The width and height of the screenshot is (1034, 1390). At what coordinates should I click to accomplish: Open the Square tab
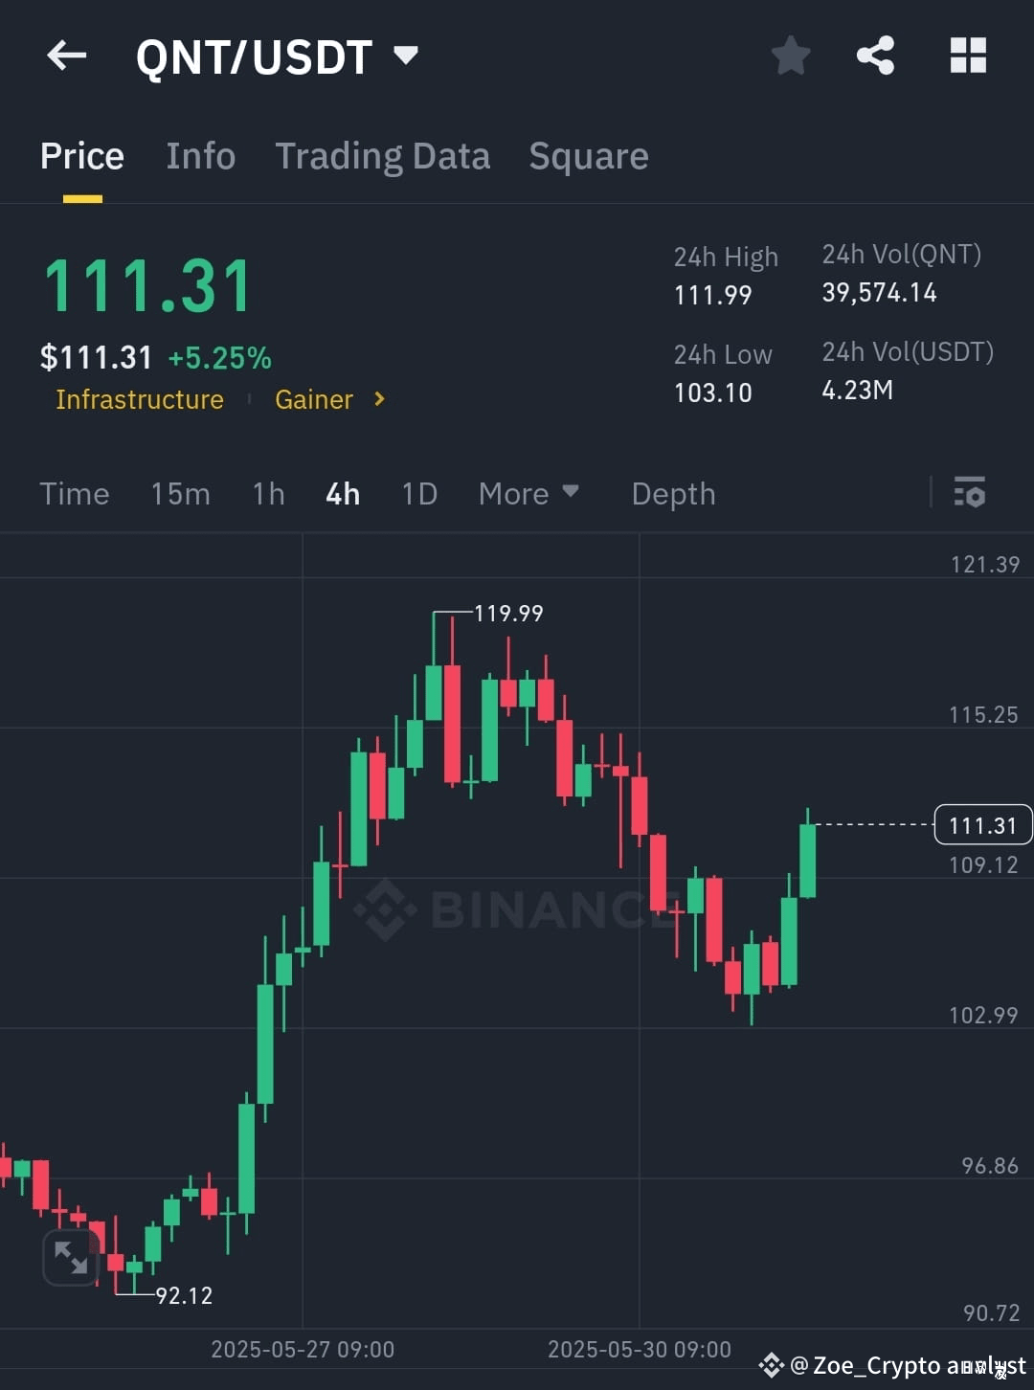(x=588, y=155)
